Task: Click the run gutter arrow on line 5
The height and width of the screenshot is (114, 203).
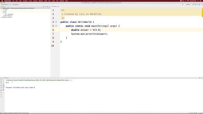Action: tap(56, 26)
